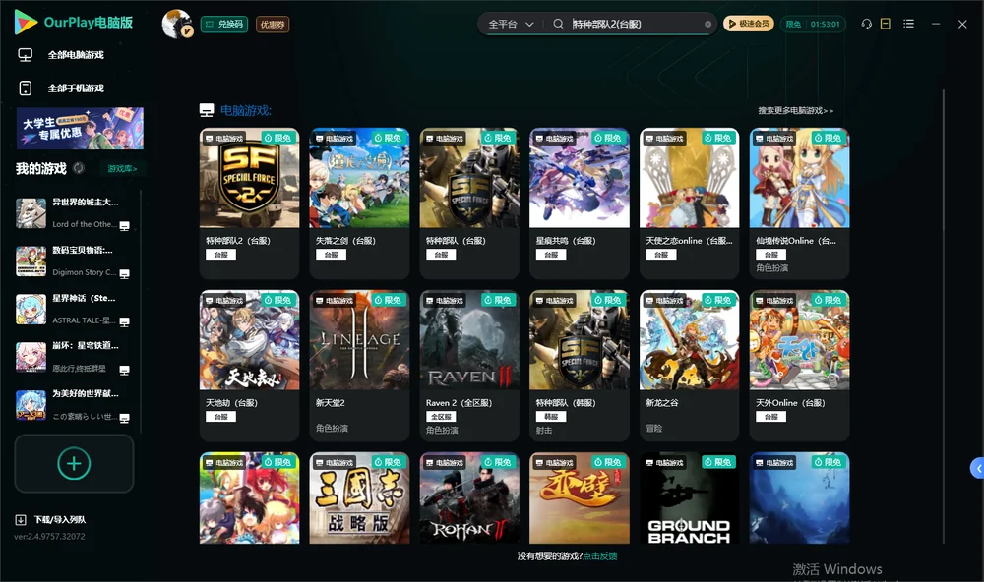The image size is (984, 582).
Task: Open the Raven 2（全区服） game card
Action: [x=469, y=366]
